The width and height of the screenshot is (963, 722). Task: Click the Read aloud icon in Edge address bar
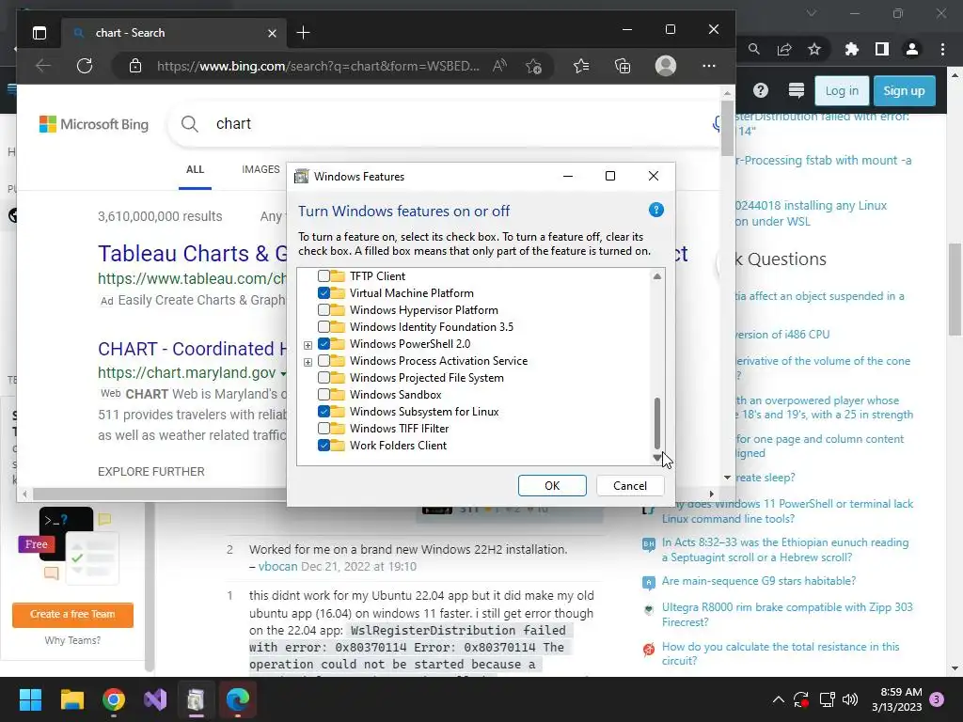pos(500,66)
